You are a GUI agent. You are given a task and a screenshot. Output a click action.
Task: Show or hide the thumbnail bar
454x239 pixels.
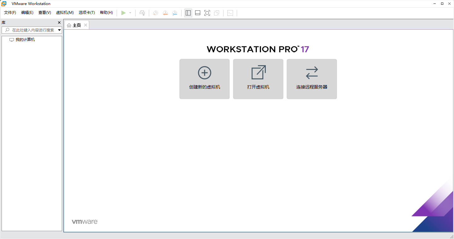tap(197, 13)
